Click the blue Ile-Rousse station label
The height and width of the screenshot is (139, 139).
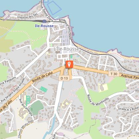[x=44, y=26]
